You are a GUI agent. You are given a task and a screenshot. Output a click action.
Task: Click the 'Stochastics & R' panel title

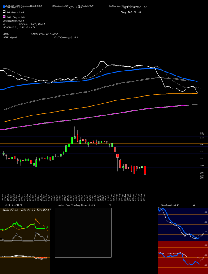click(x=170, y=205)
